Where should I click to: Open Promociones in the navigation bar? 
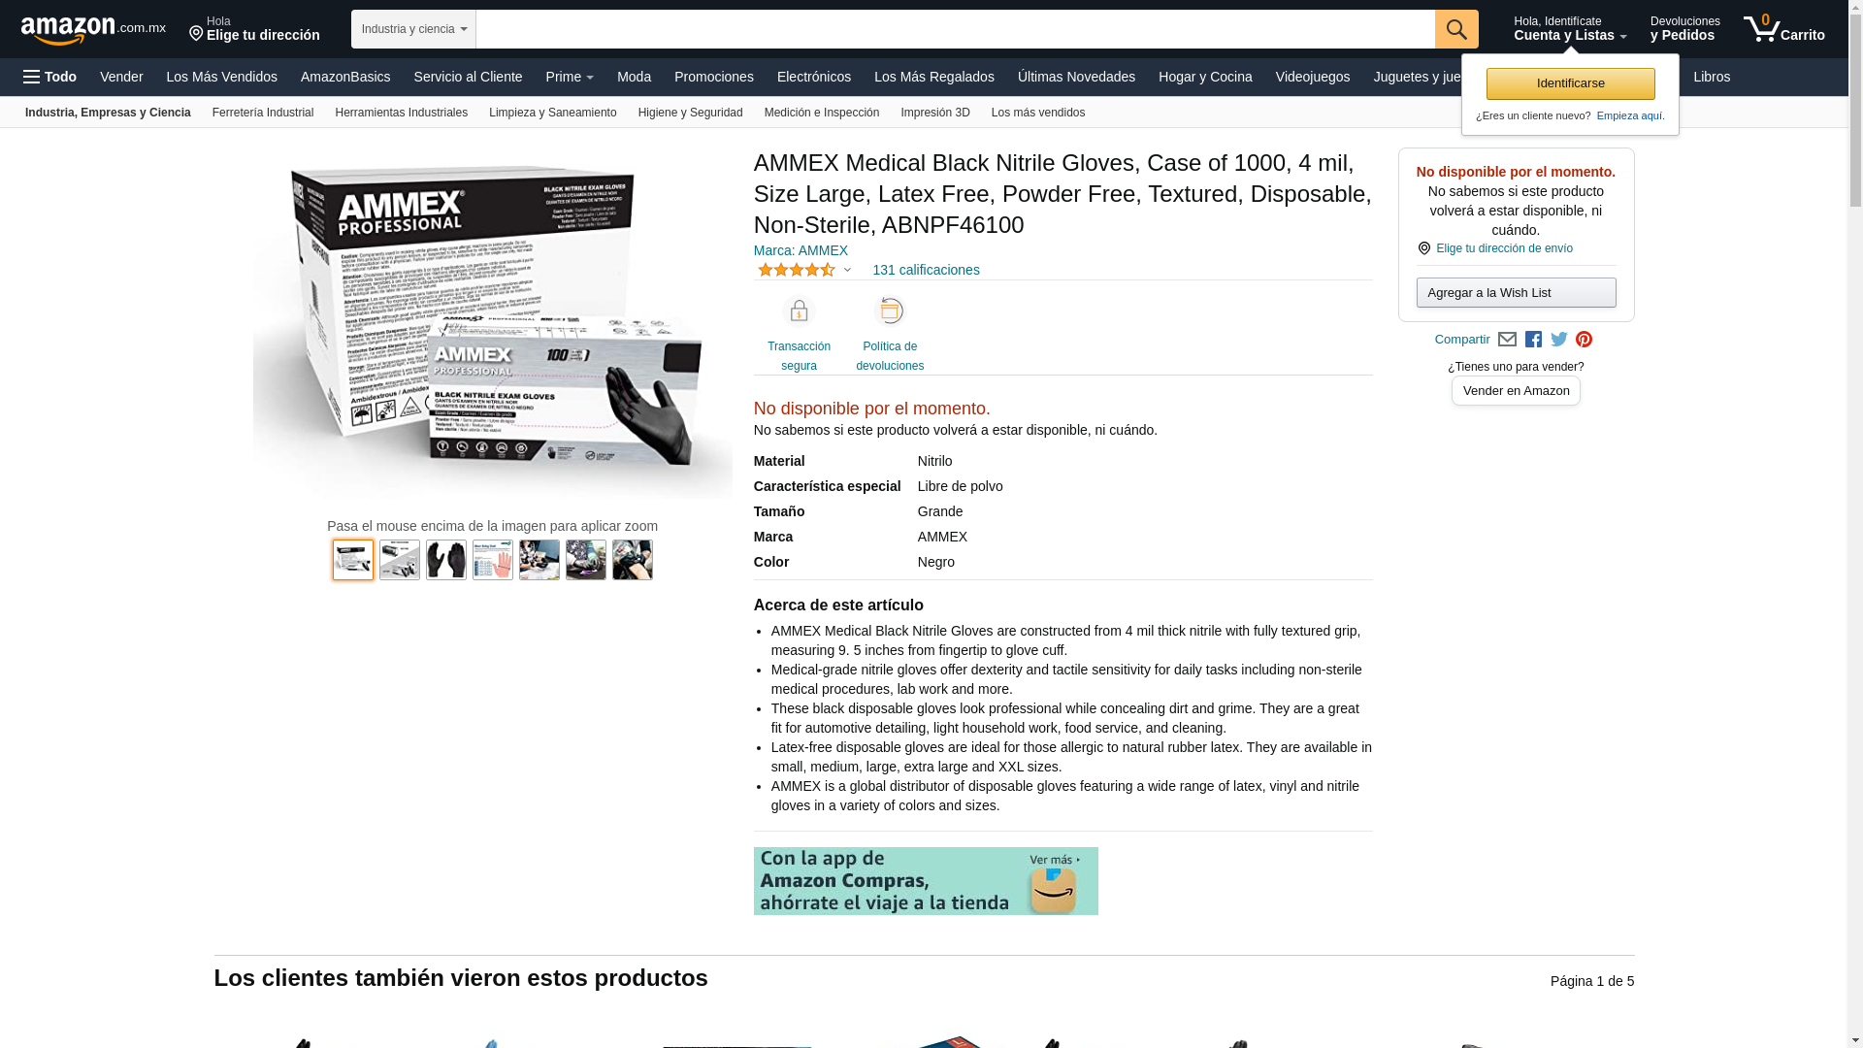713,77
